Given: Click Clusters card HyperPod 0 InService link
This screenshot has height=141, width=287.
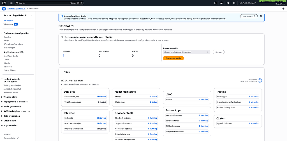Looking at the screenshot, I should pyautogui.click(x=254, y=123).
